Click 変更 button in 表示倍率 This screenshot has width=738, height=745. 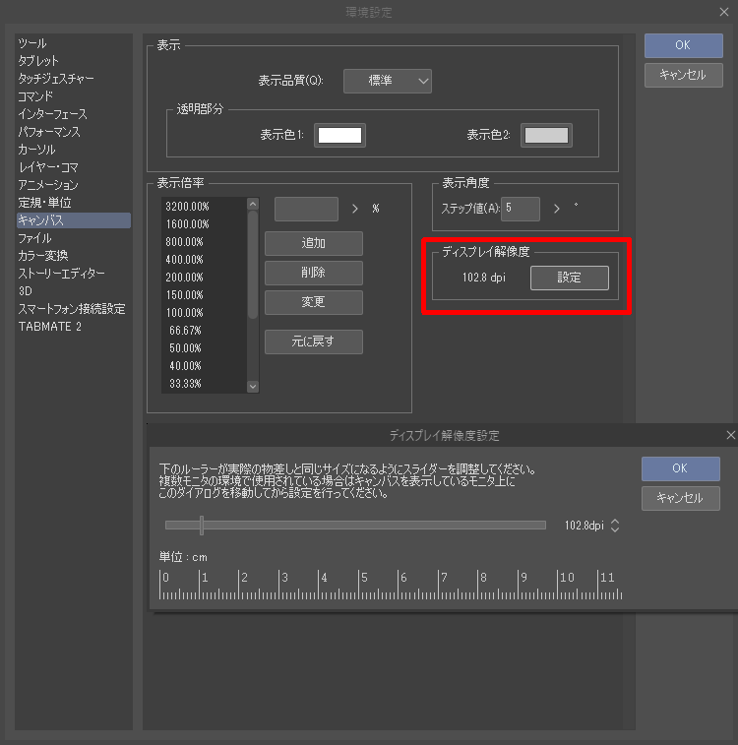314,302
